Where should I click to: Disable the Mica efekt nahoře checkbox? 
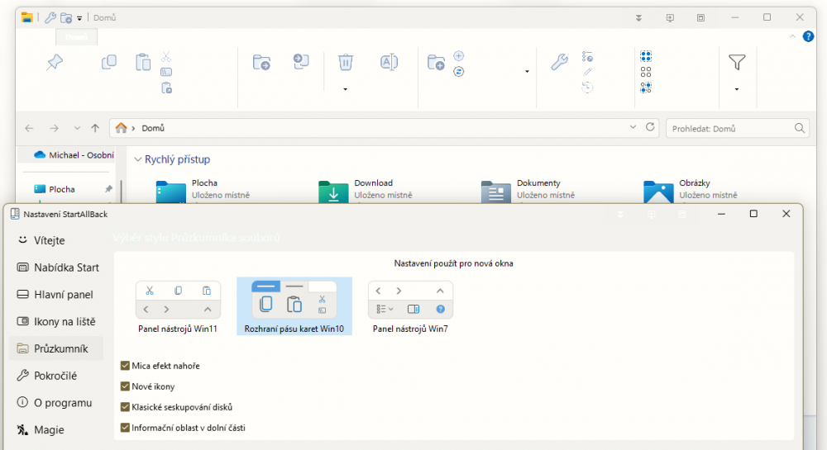(125, 366)
